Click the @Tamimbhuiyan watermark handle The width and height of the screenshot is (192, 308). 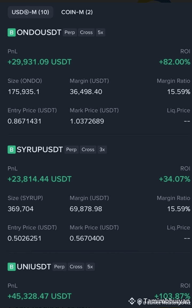click(163, 301)
